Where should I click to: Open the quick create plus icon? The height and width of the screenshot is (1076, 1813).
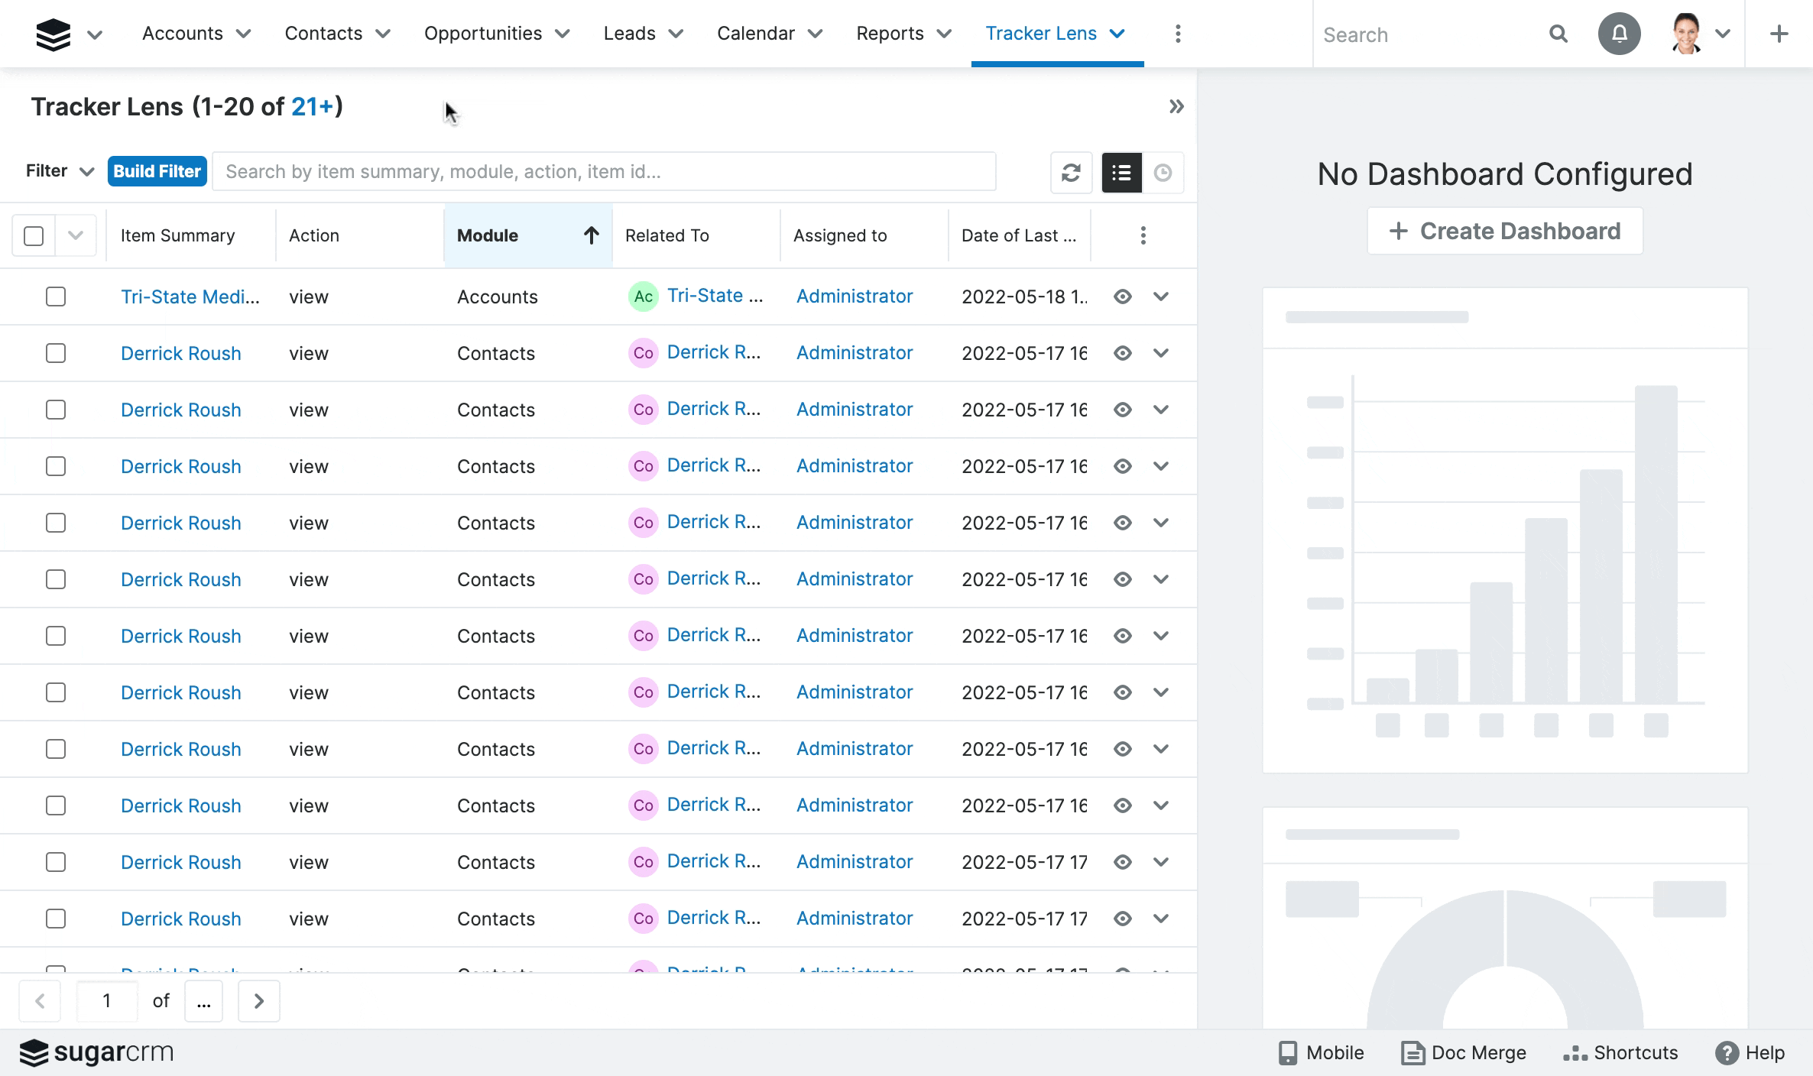tap(1779, 34)
